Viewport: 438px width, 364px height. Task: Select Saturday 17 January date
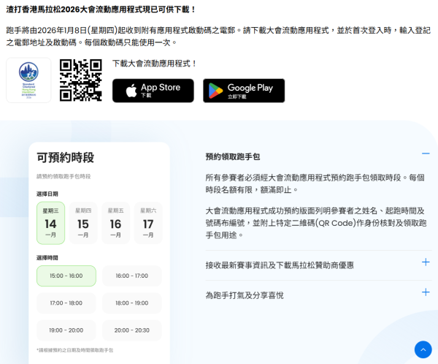point(148,223)
